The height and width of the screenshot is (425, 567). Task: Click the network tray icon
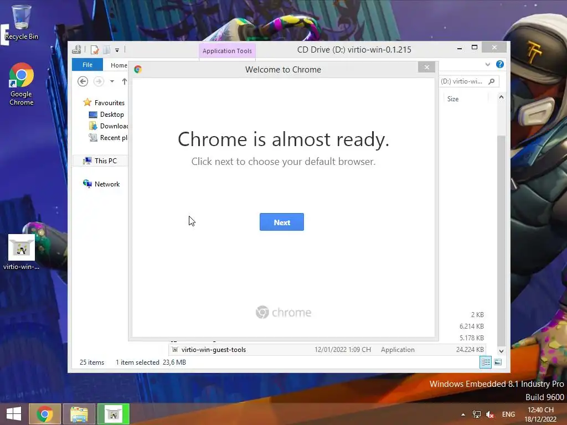point(477,414)
